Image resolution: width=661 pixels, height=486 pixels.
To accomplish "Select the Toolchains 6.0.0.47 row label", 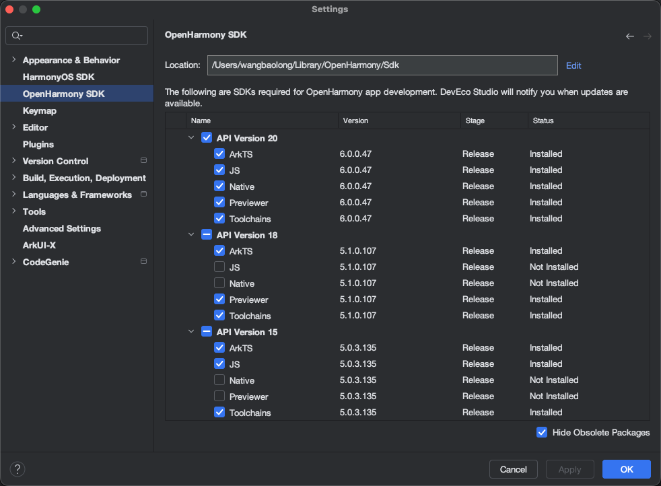I will click(x=250, y=219).
